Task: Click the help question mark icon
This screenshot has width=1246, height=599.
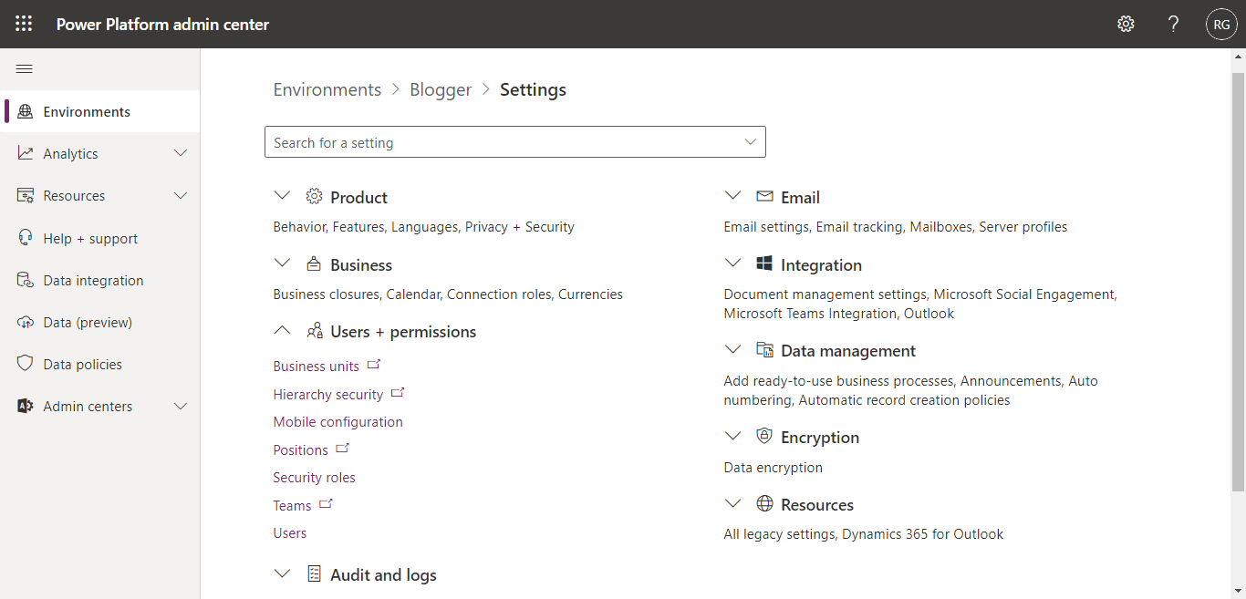Action: [x=1174, y=25]
